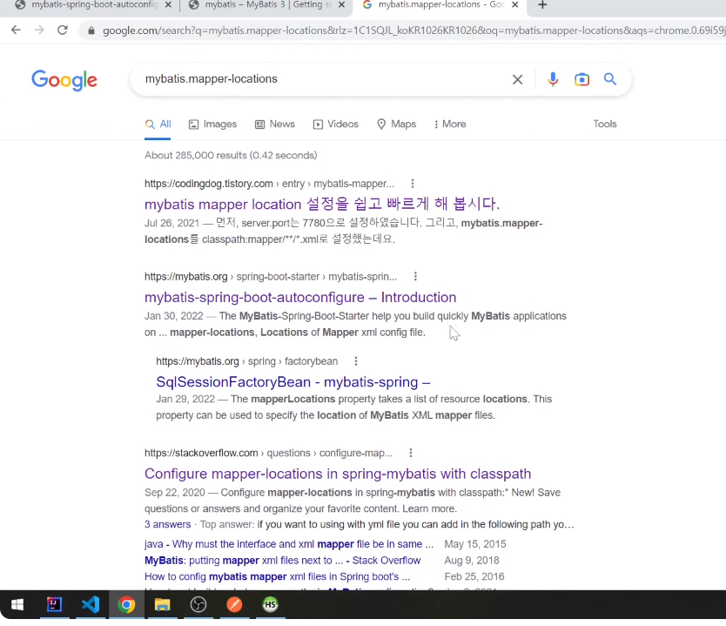Click 'About 285,000 results' text
The image size is (726, 626).
pyautogui.click(x=231, y=155)
